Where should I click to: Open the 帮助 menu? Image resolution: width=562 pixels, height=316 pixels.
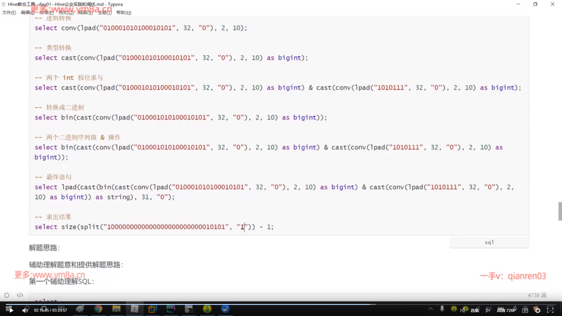click(x=124, y=13)
